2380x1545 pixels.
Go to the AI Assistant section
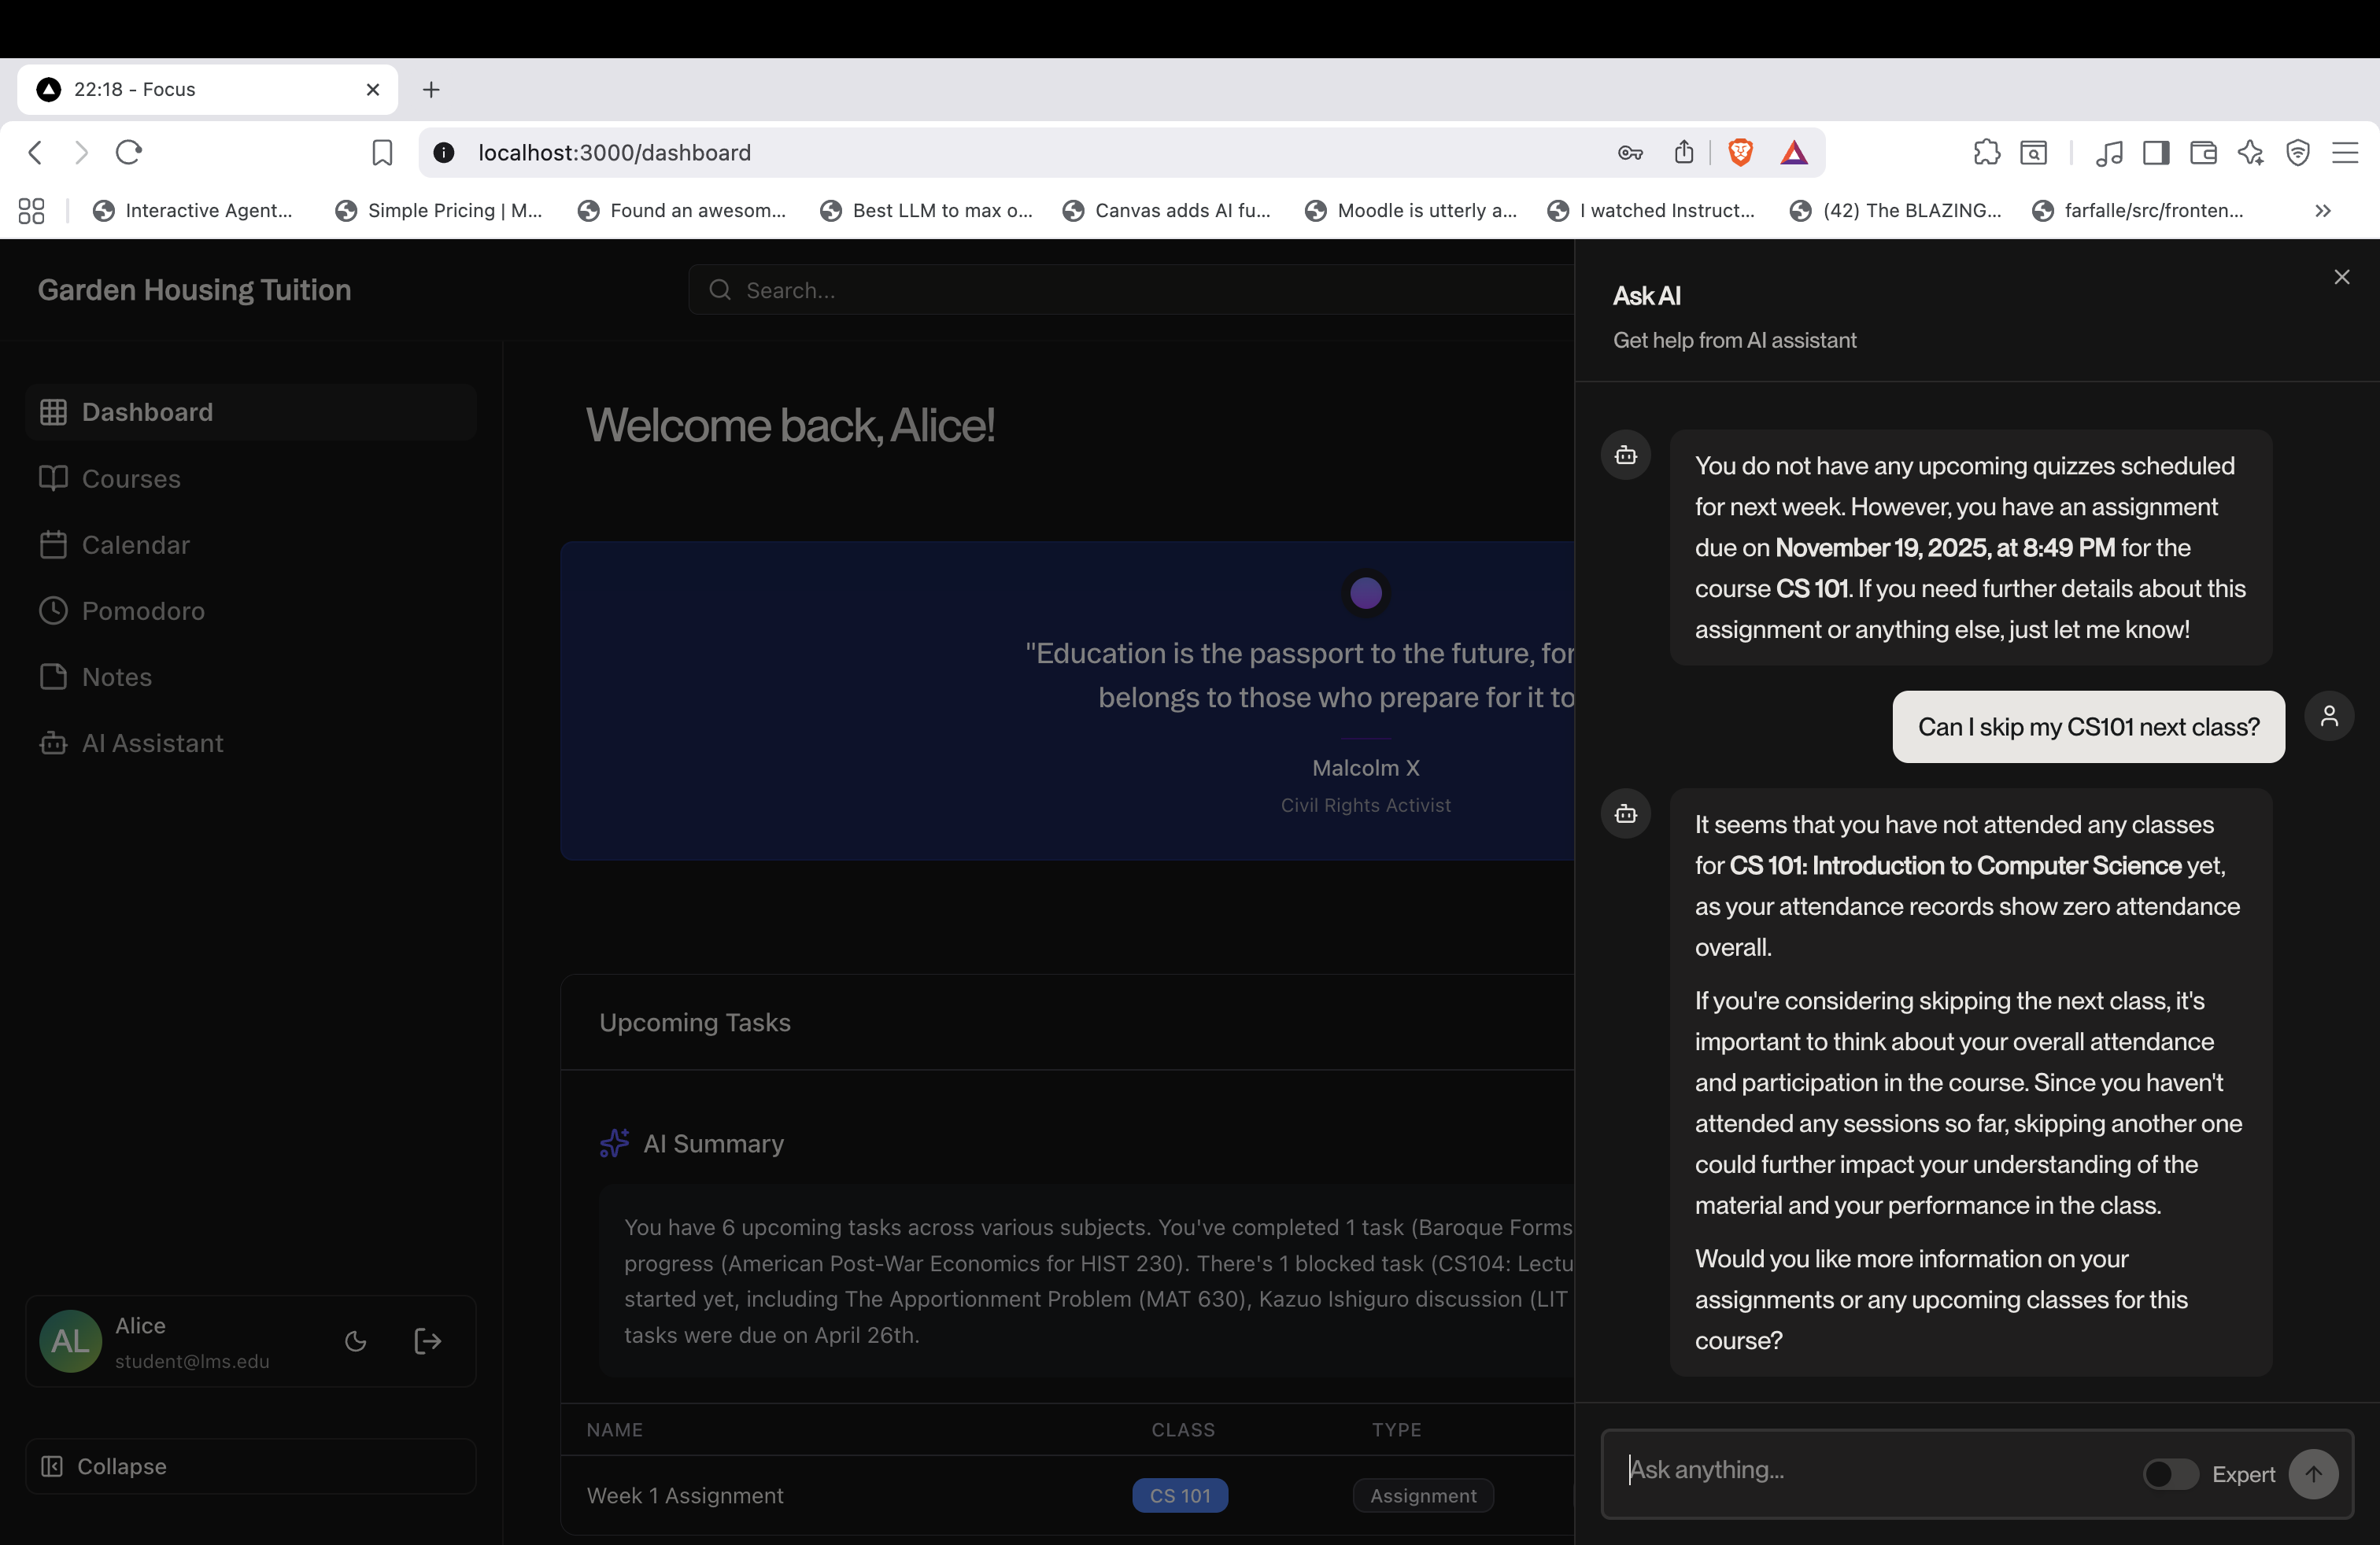point(152,743)
